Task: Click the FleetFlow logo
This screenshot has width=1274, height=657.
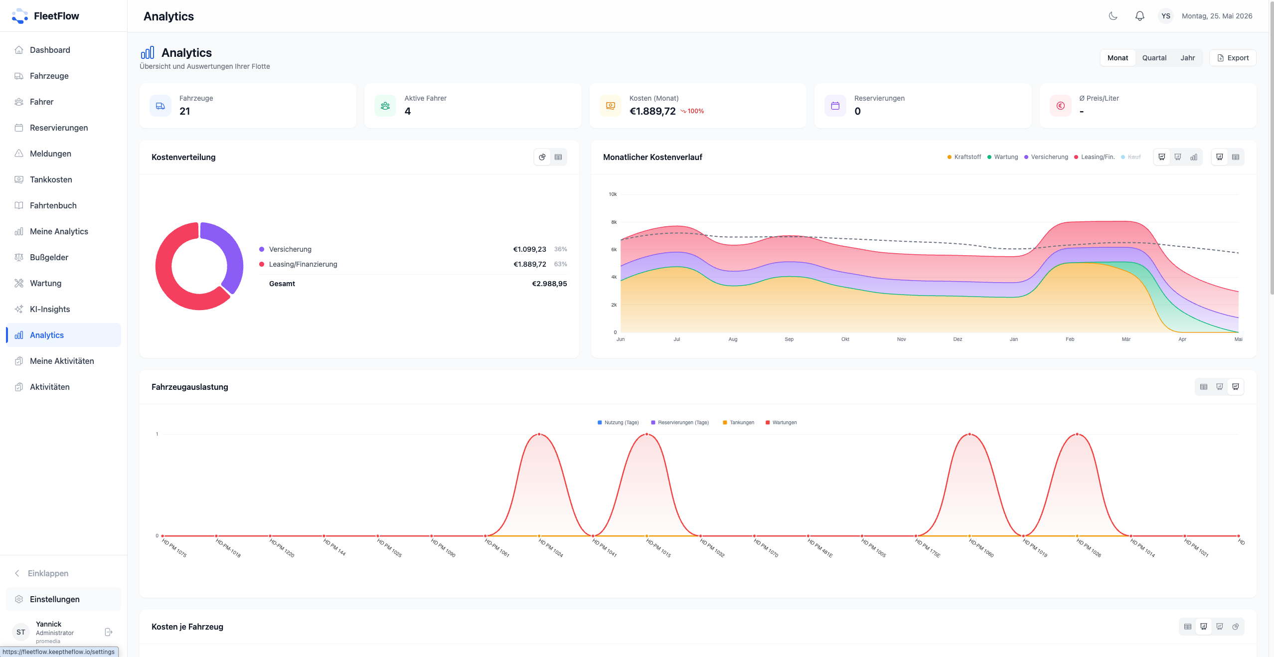Action: pyautogui.click(x=45, y=16)
